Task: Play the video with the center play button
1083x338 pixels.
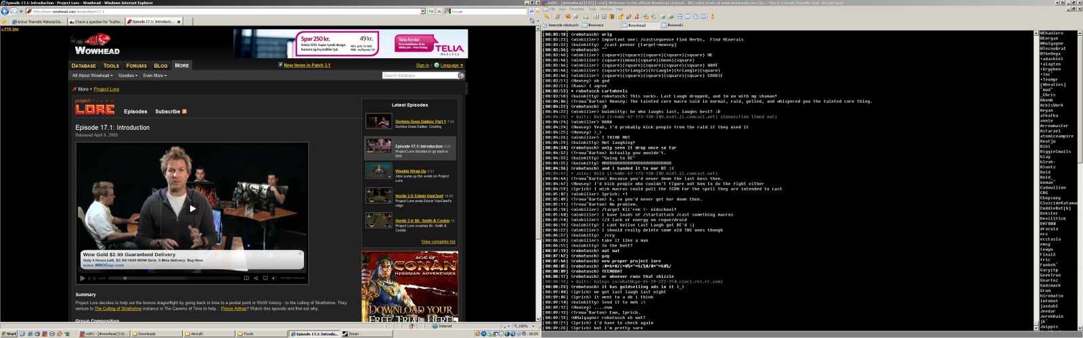Action: pyautogui.click(x=192, y=208)
